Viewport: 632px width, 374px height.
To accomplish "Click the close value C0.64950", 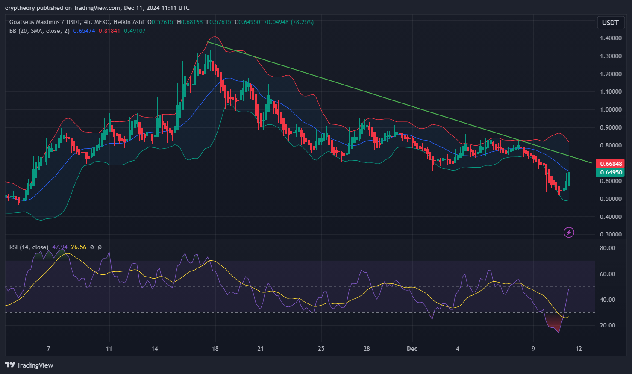I will [247, 22].
